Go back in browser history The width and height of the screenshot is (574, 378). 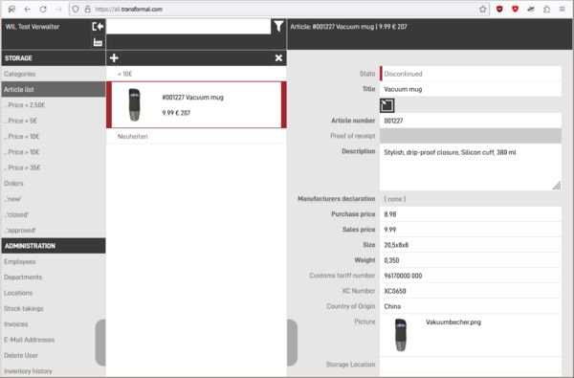[28, 10]
